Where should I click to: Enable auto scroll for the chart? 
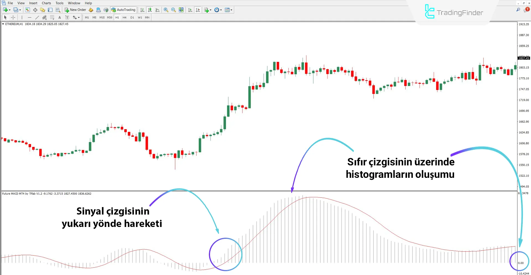pyautogui.click(x=190, y=10)
